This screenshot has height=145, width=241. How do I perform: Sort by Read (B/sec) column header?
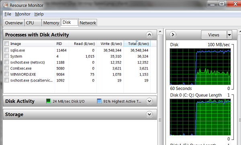pos(83,44)
